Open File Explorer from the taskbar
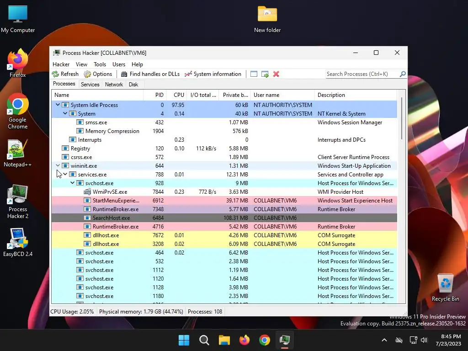Image resolution: width=468 pixels, height=351 pixels. tap(224, 340)
